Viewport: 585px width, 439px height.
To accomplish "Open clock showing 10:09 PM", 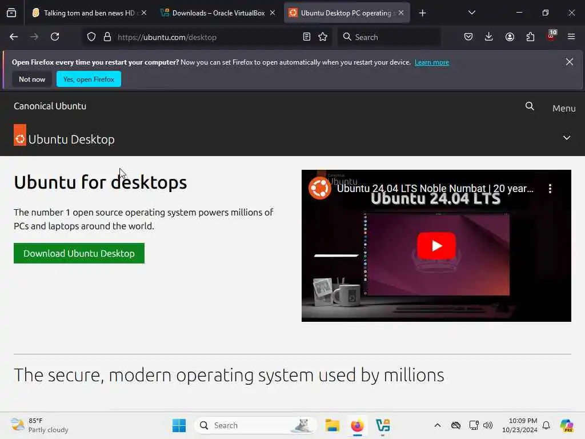I will coord(519,425).
